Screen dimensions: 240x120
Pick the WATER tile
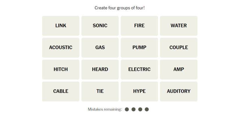[x=178, y=26]
